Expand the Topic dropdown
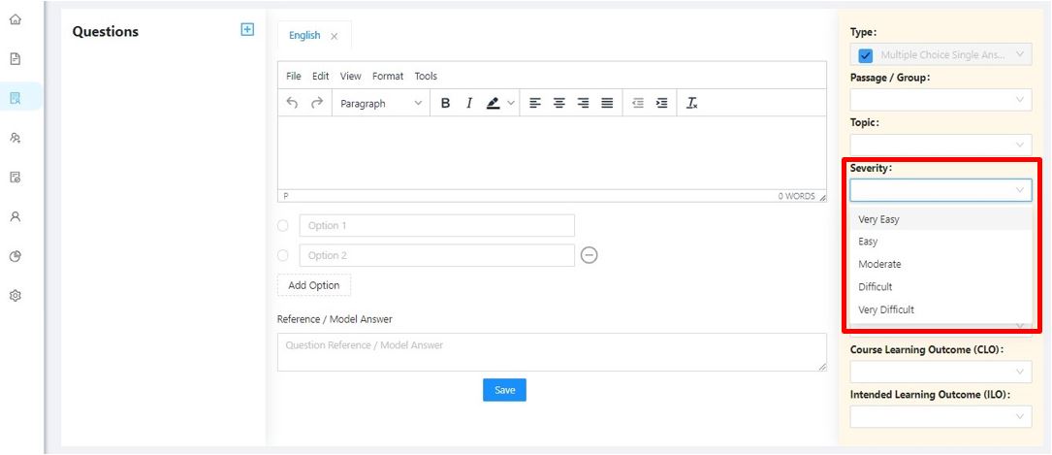The image size is (1052, 455). click(940, 145)
